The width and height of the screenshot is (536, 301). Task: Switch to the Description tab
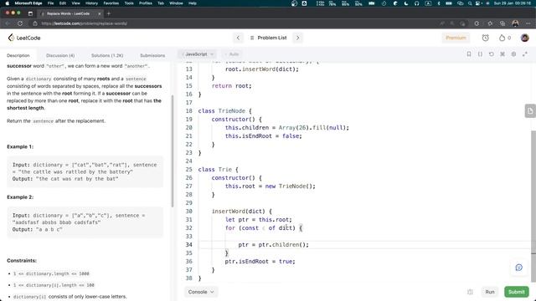click(x=18, y=55)
